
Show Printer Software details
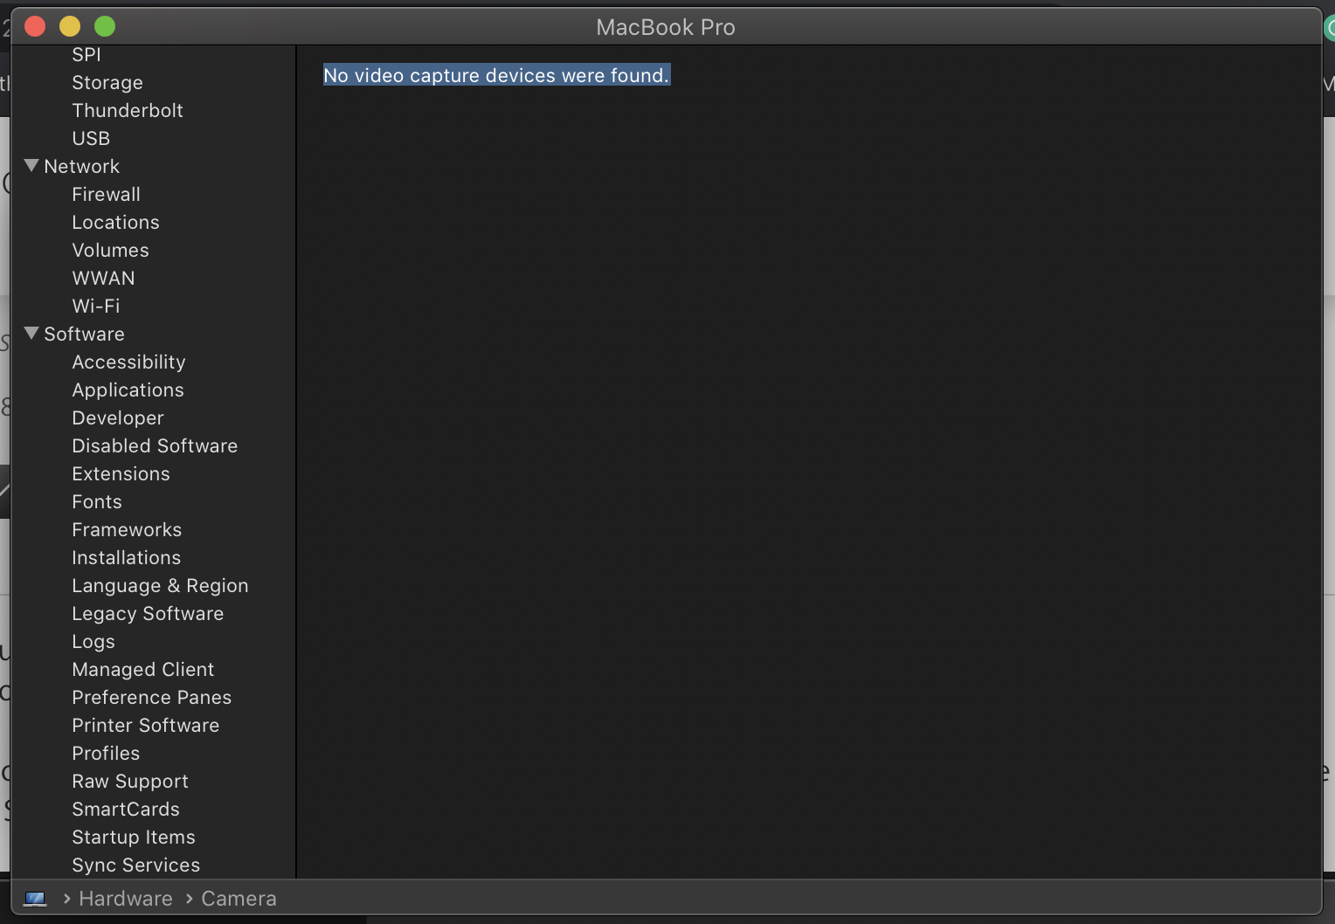tap(145, 725)
